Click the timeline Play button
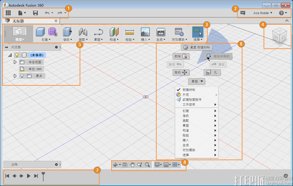This screenshot has width=293, height=186. 29,176
